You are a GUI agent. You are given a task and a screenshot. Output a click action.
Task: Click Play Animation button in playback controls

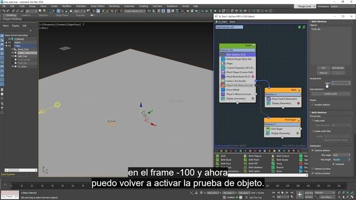[x=283, y=193]
